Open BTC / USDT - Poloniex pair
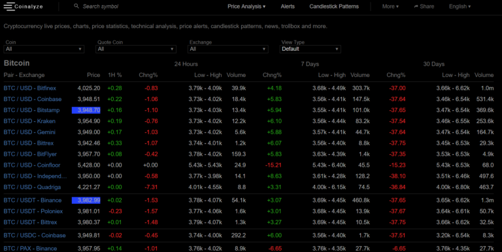The height and width of the screenshot is (252, 502). coord(33,212)
